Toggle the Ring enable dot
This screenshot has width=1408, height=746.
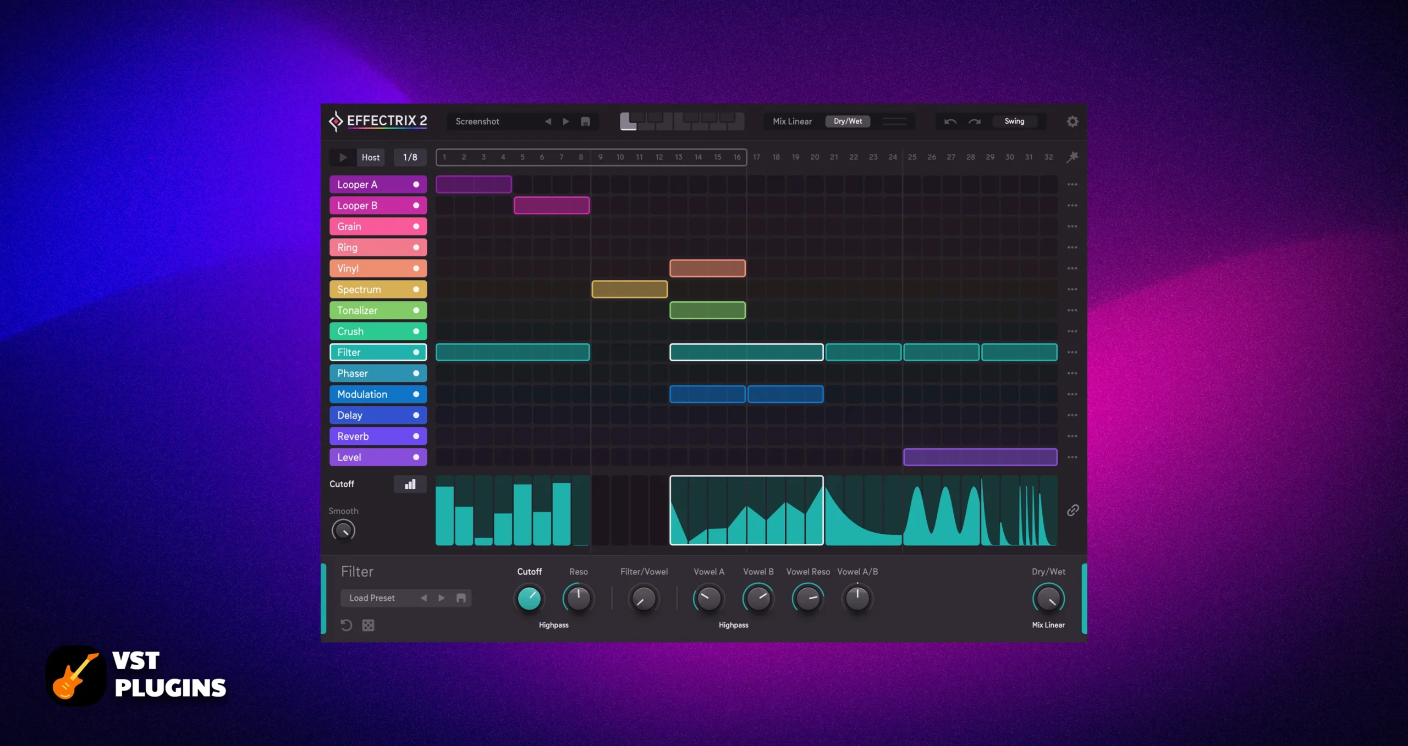(416, 247)
